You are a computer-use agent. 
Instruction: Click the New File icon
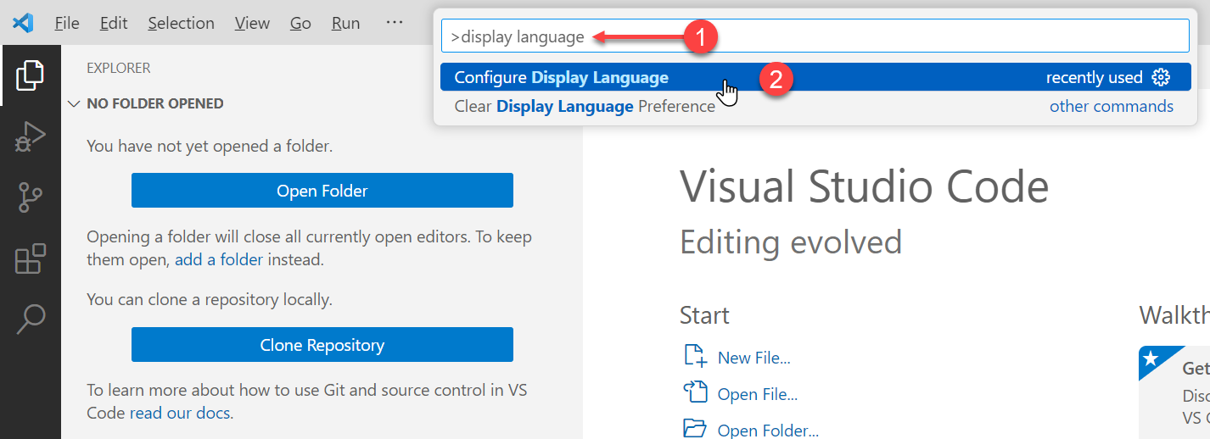(x=694, y=357)
